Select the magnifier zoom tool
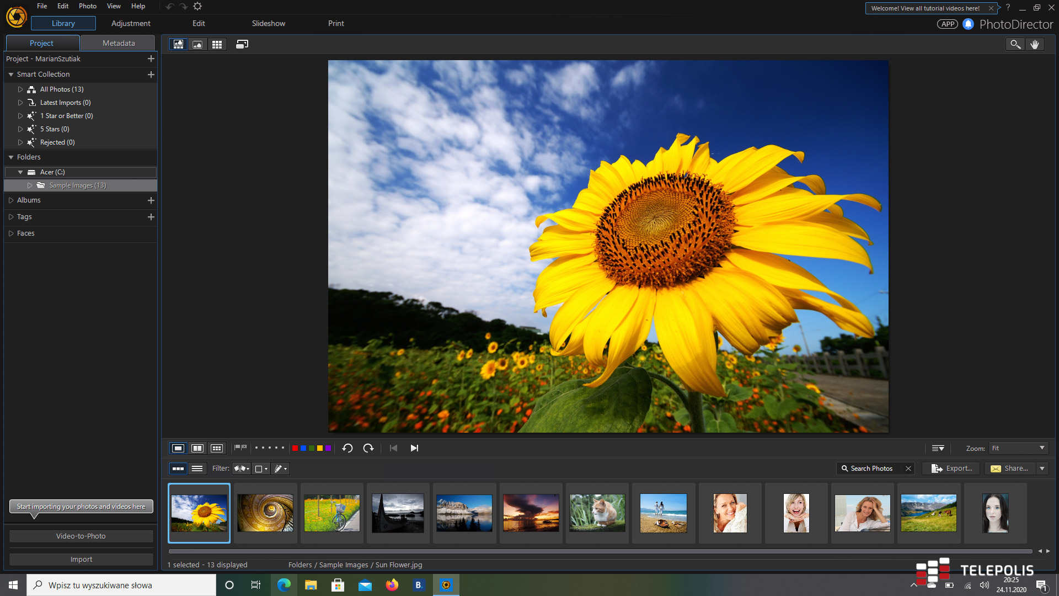Image resolution: width=1059 pixels, height=596 pixels. (1015, 44)
